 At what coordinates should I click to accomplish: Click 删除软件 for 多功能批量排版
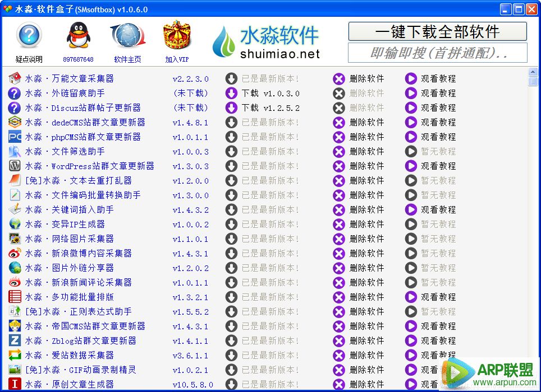pyautogui.click(x=366, y=297)
